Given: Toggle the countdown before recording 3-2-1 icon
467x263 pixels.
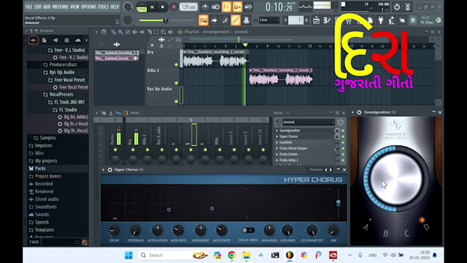Looking at the screenshot, I should (x=227, y=7).
